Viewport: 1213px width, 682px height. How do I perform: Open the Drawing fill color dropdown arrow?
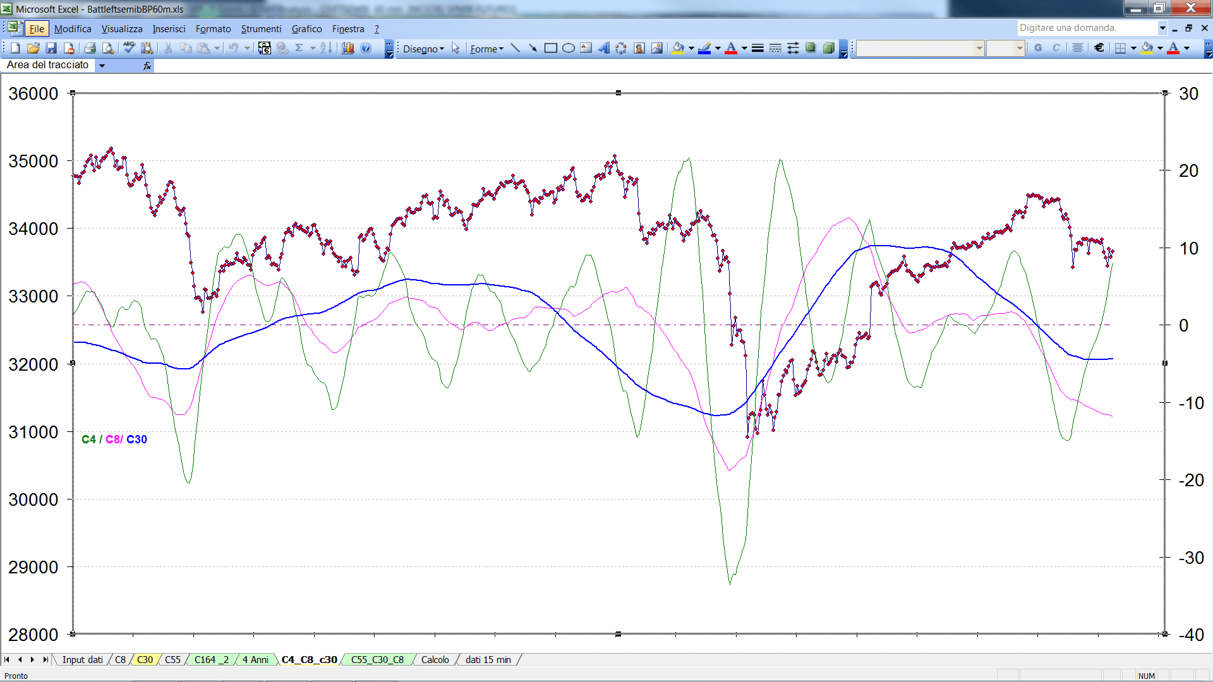(x=691, y=49)
